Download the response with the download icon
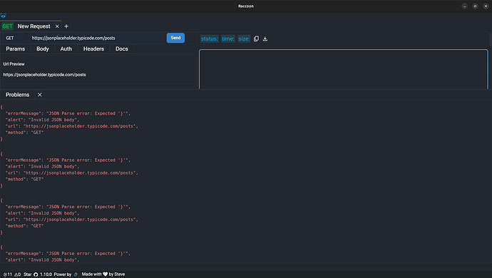 point(265,38)
